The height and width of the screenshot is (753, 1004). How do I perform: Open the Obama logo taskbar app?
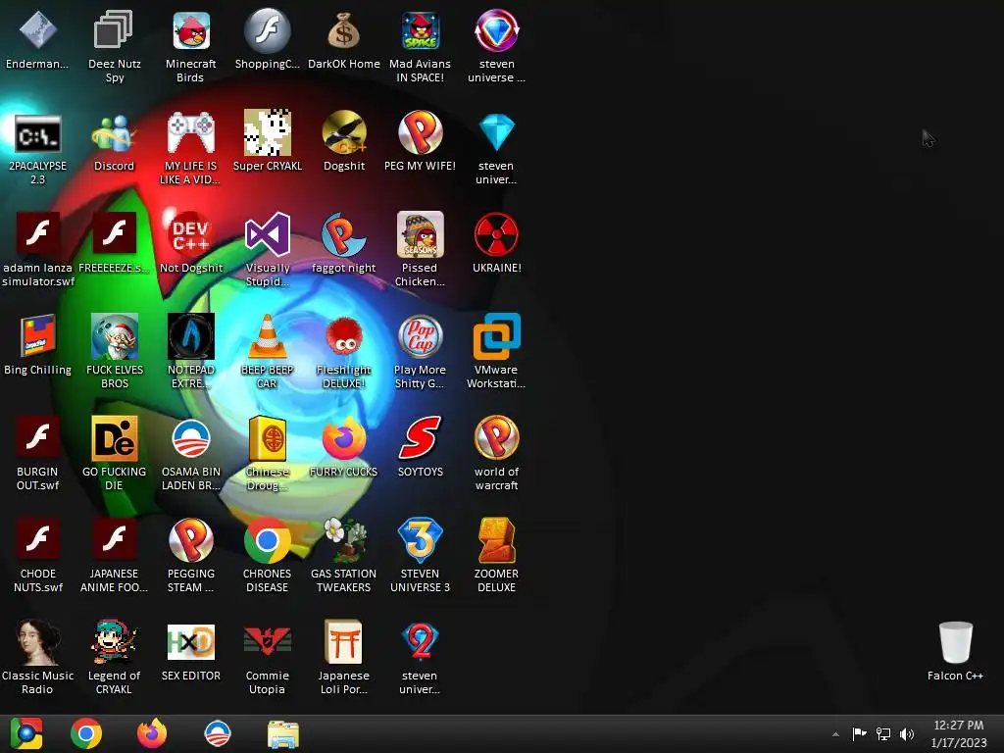coord(218,733)
